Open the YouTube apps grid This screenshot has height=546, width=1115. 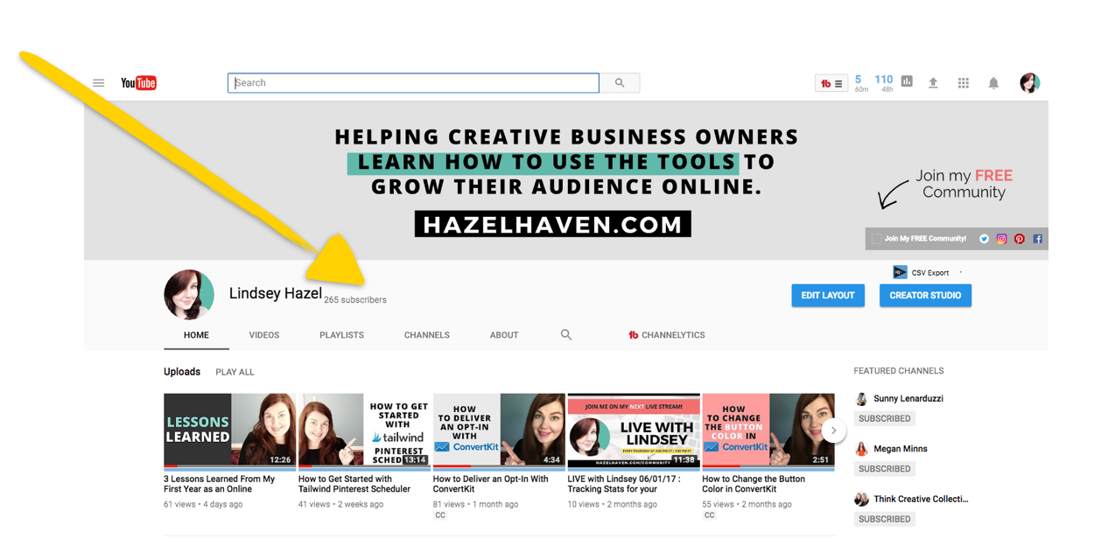(964, 83)
